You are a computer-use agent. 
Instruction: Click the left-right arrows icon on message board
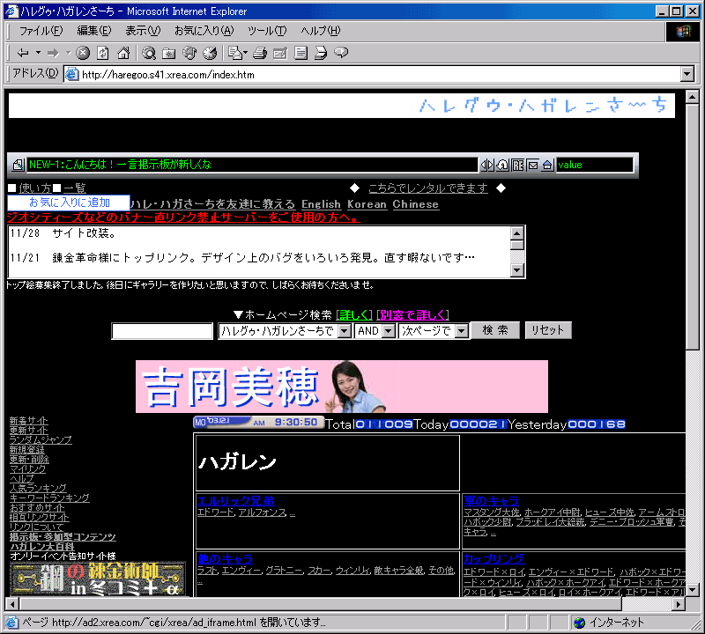tap(487, 165)
